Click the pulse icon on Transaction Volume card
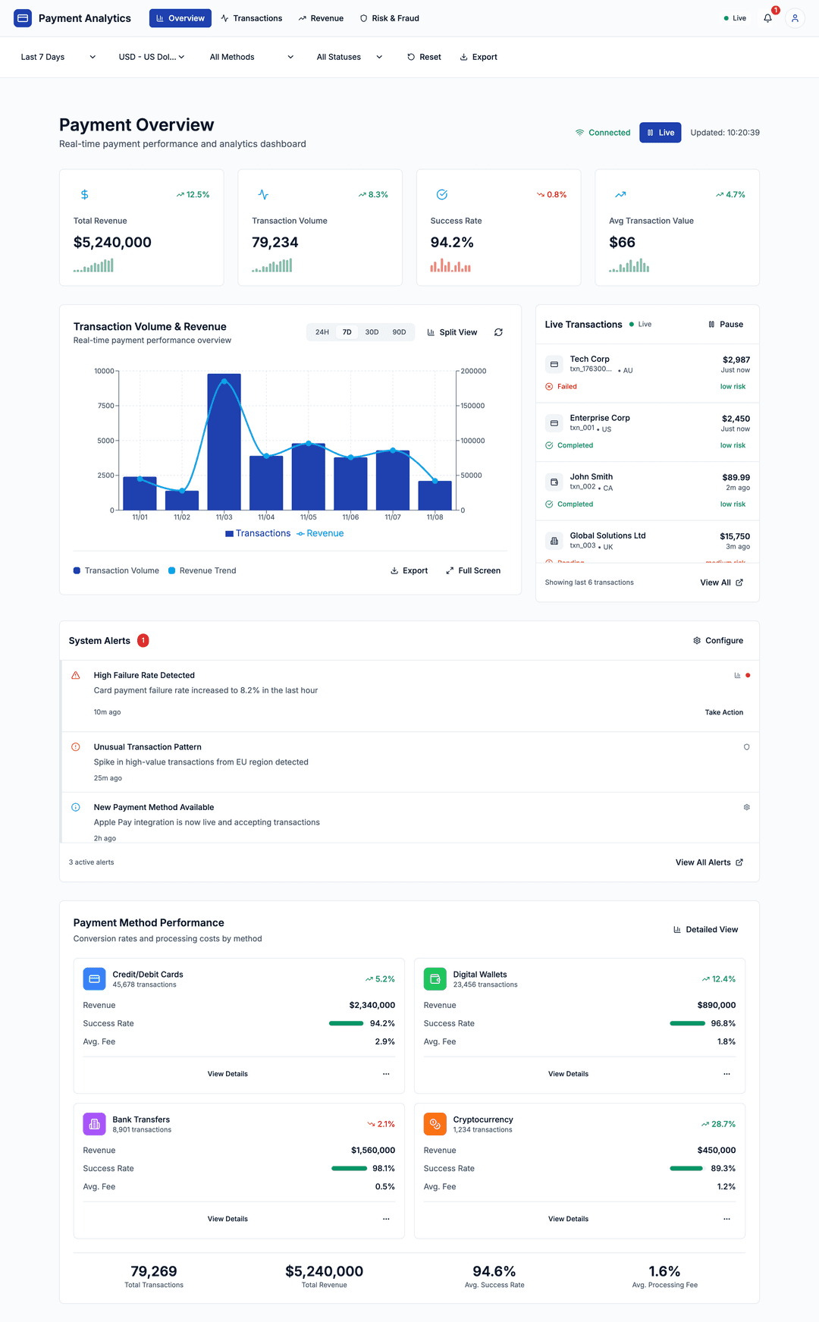819x1322 pixels. pyautogui.click(x=263, y=195)
